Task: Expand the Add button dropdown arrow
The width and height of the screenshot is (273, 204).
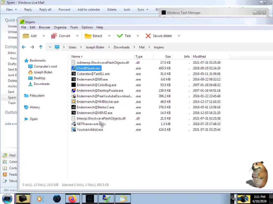Action: click(44, 36)
